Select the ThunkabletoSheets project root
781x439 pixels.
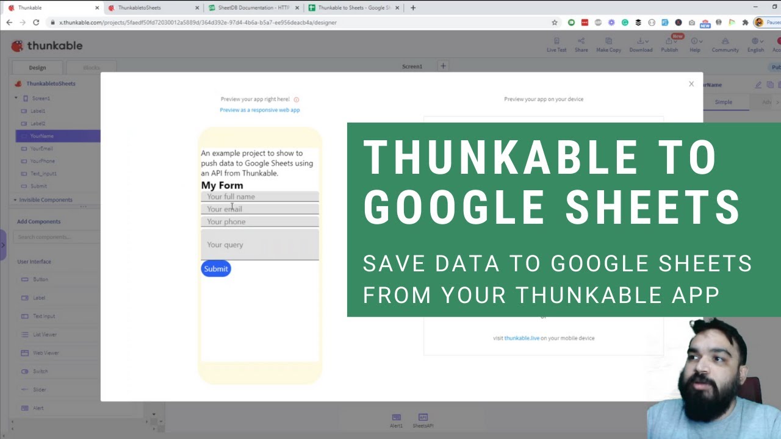[x=51, y=84]
